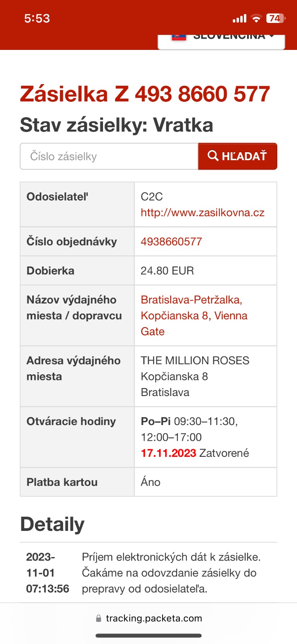
Task: Tap the THE MILLION ROSES address text
Action: tap(195, 360)
